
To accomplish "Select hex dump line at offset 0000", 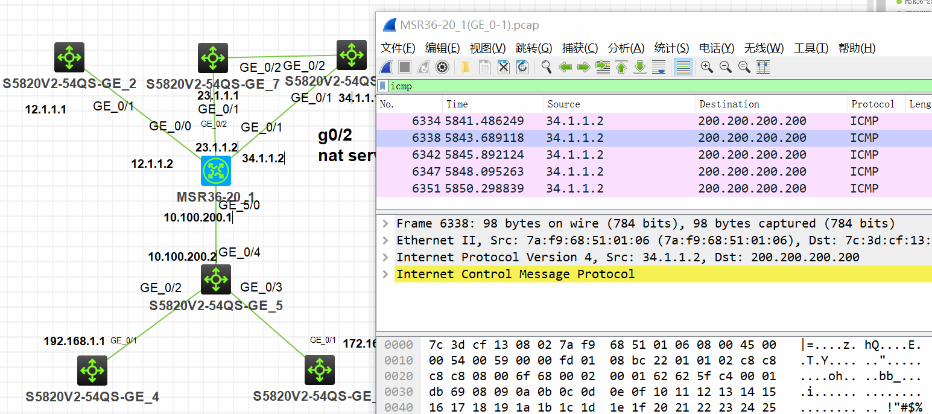I will tap(654, 345).
